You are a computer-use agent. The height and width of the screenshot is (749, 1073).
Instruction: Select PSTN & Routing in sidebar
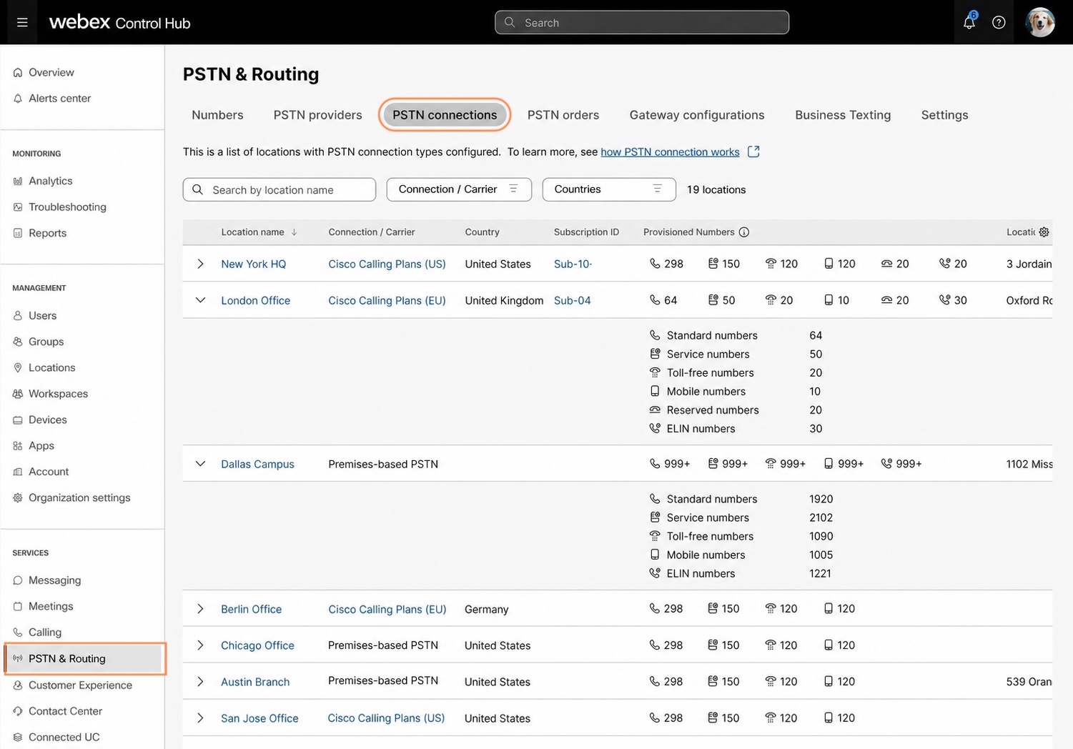click(84, 658)
